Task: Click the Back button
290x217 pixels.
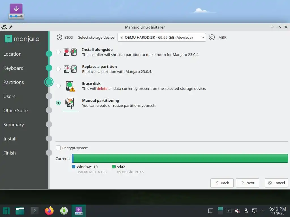Action: pyautogui.click(x=222, y=183)
